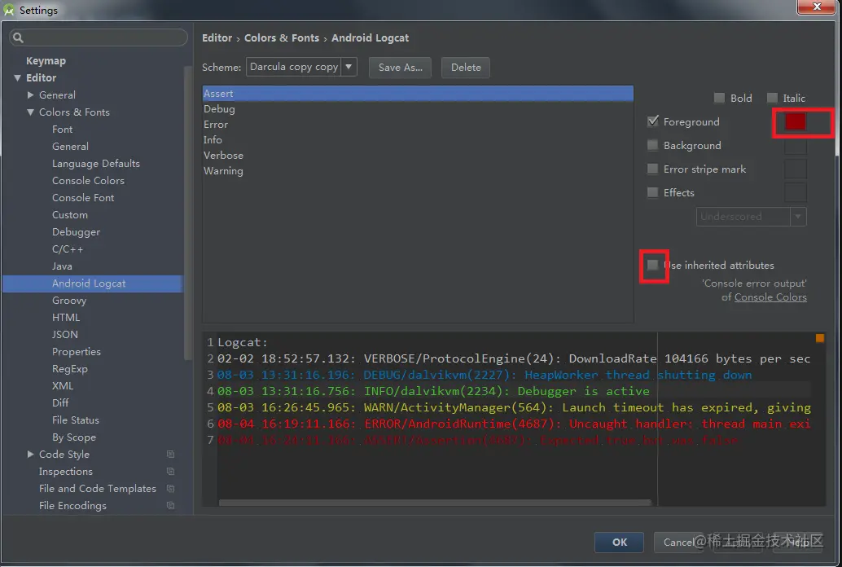Click the Background color swatch

pyautogui.click(x=796, y=146)
